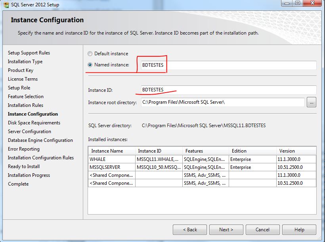Click the SQLEngine features cell in MSSQLSERVER row
The height and width of the screenshot is (242, 325).
206,167
